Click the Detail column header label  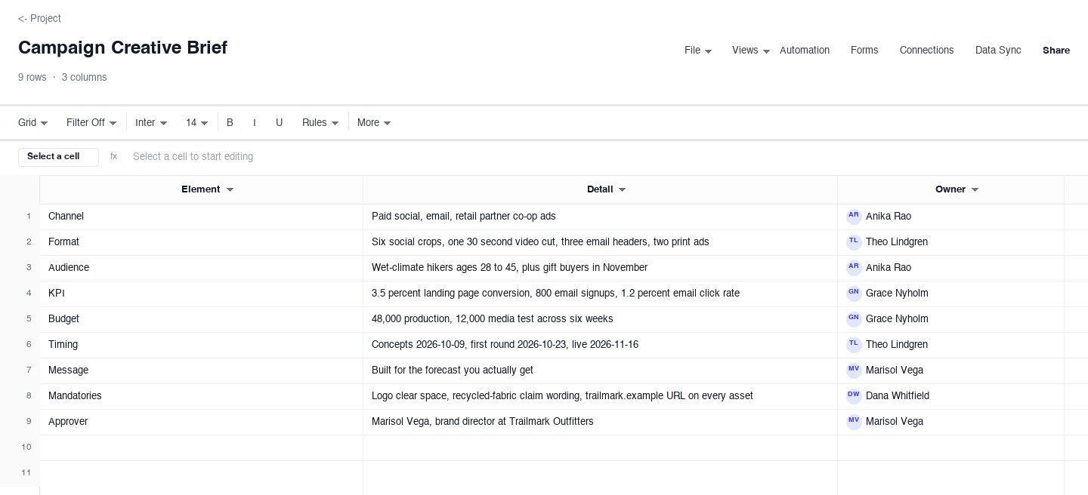click(x=600, y=189)
